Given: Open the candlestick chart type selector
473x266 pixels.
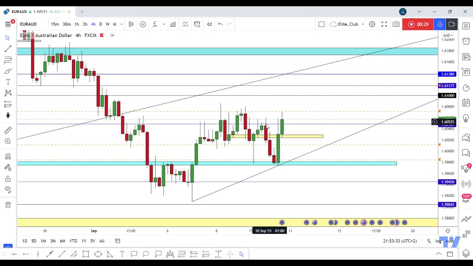Looking at the screenshot, I should [x=131, y=24].
